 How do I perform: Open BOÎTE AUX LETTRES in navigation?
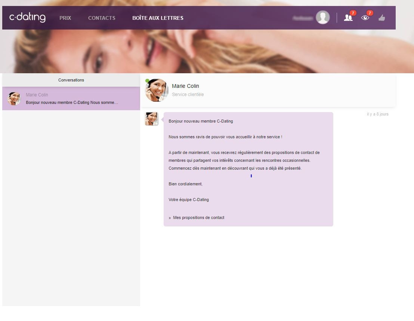(x=158, y=18)
